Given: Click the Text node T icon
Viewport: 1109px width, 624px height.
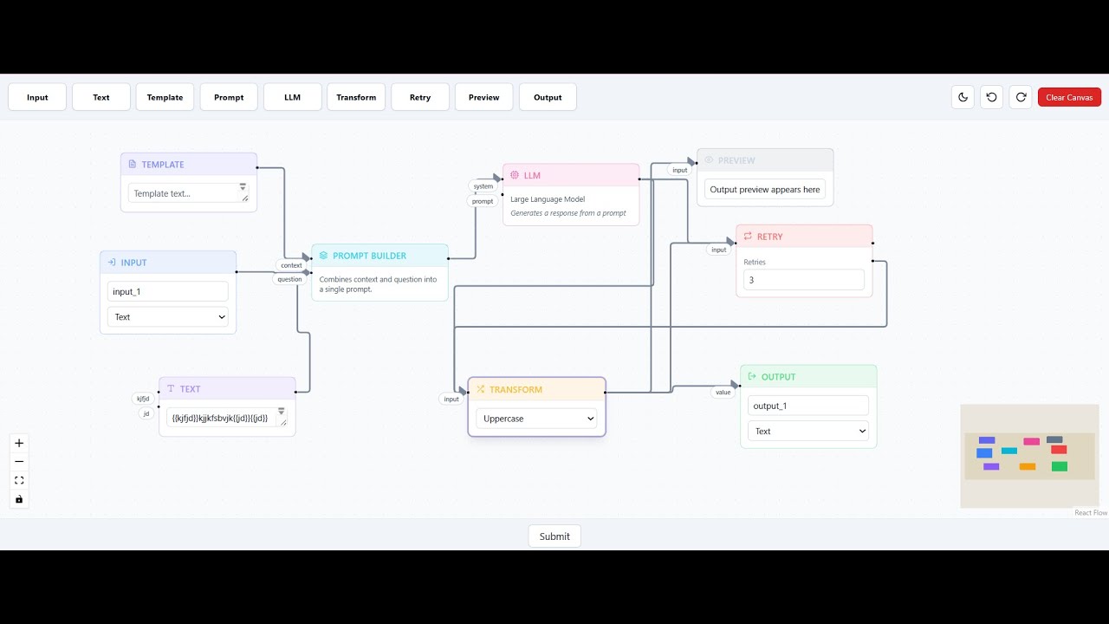Looking at the screenshot, I should click(171, 389).
